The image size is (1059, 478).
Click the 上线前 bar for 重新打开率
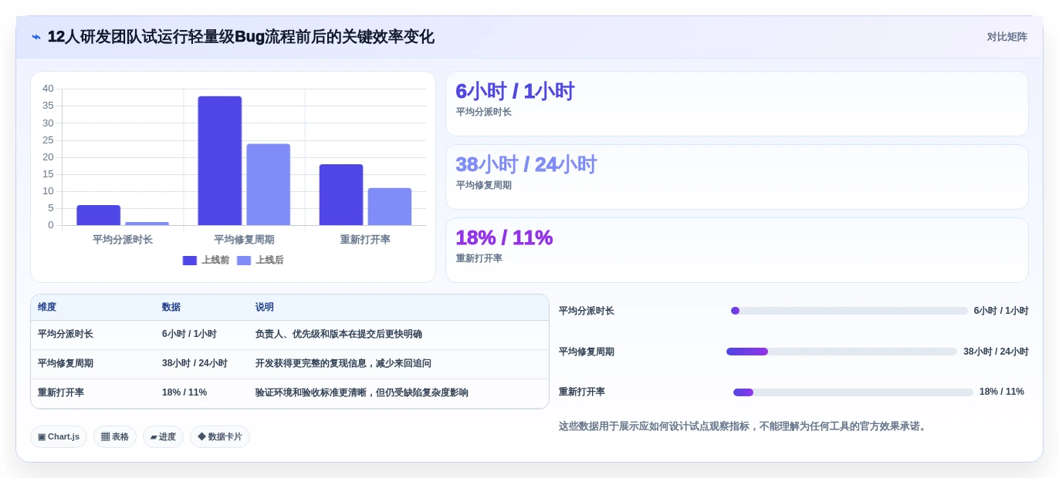[x=341, y=194]
